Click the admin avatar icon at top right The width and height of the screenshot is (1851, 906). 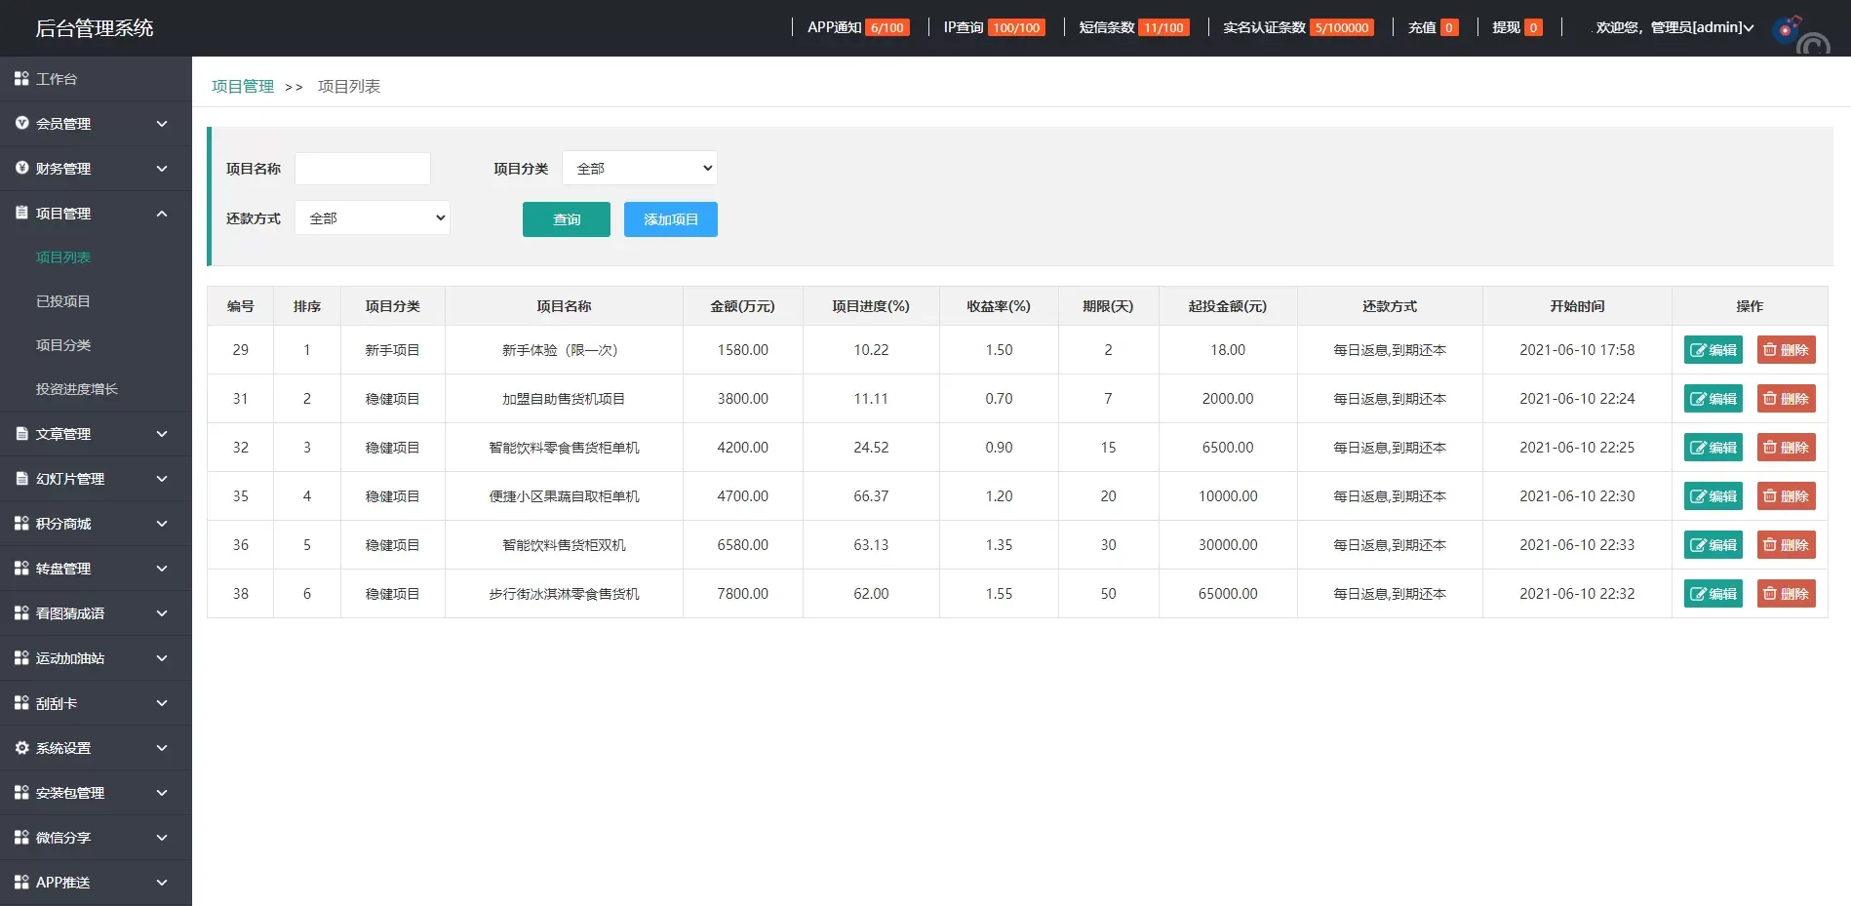(x=1788, y=28)
